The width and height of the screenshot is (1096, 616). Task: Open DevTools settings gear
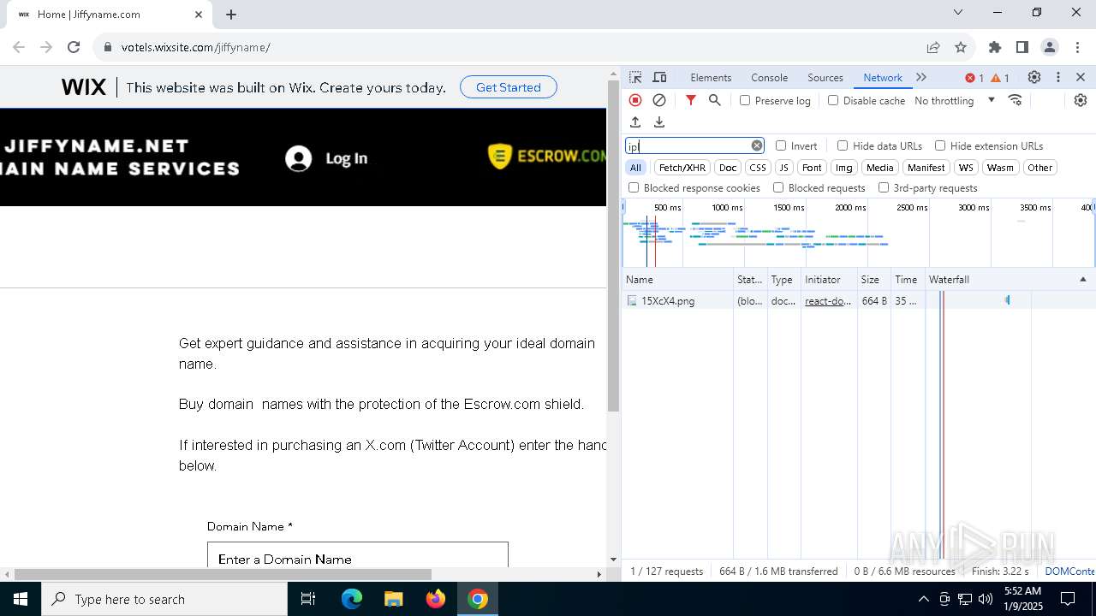[x=1034, y=77]
